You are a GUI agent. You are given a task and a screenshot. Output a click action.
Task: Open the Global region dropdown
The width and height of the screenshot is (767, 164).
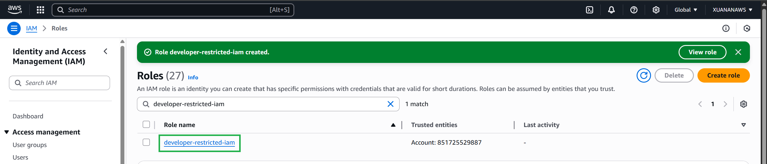pyautogui.click(x=685, y=10)
